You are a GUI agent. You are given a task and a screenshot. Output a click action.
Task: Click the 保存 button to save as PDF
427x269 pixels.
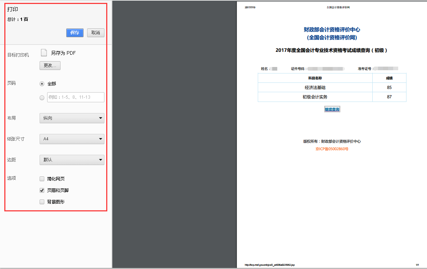pos(75,33)
